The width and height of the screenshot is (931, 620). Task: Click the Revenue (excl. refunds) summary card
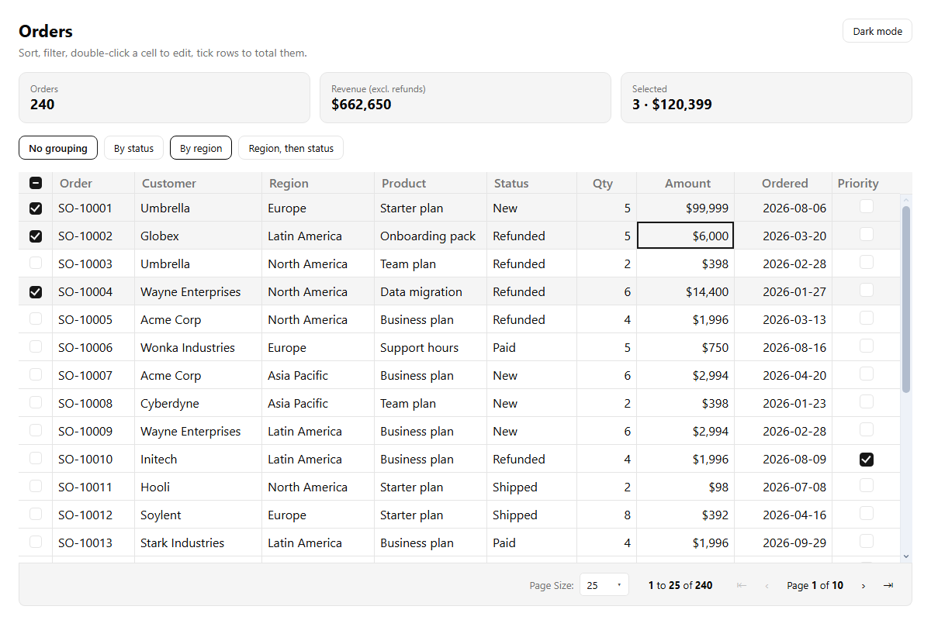point(465,98)
